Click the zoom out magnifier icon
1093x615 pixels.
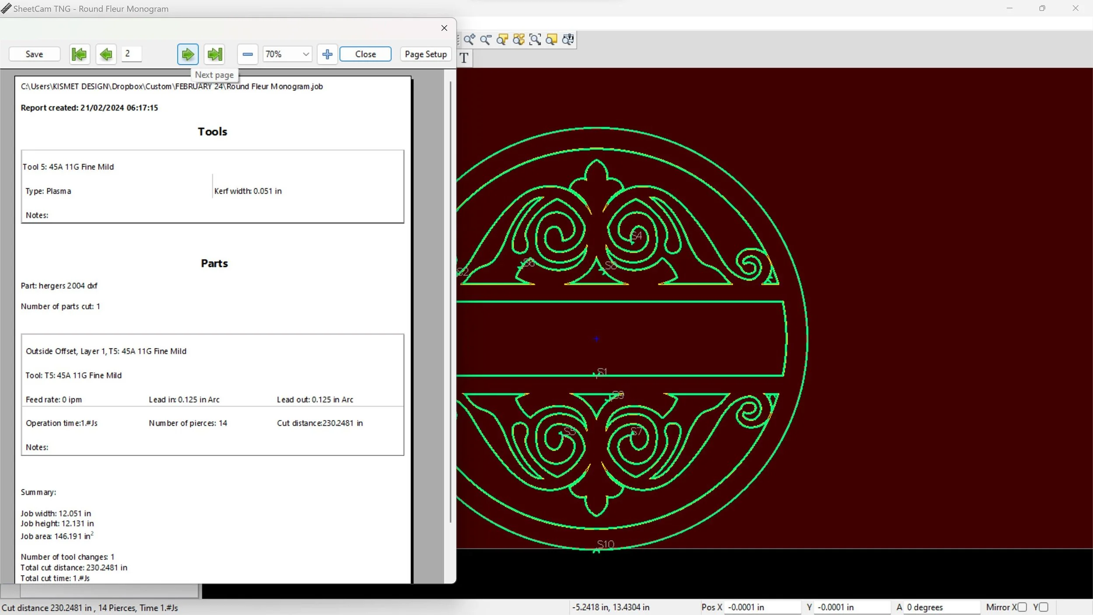click(485, 40)
